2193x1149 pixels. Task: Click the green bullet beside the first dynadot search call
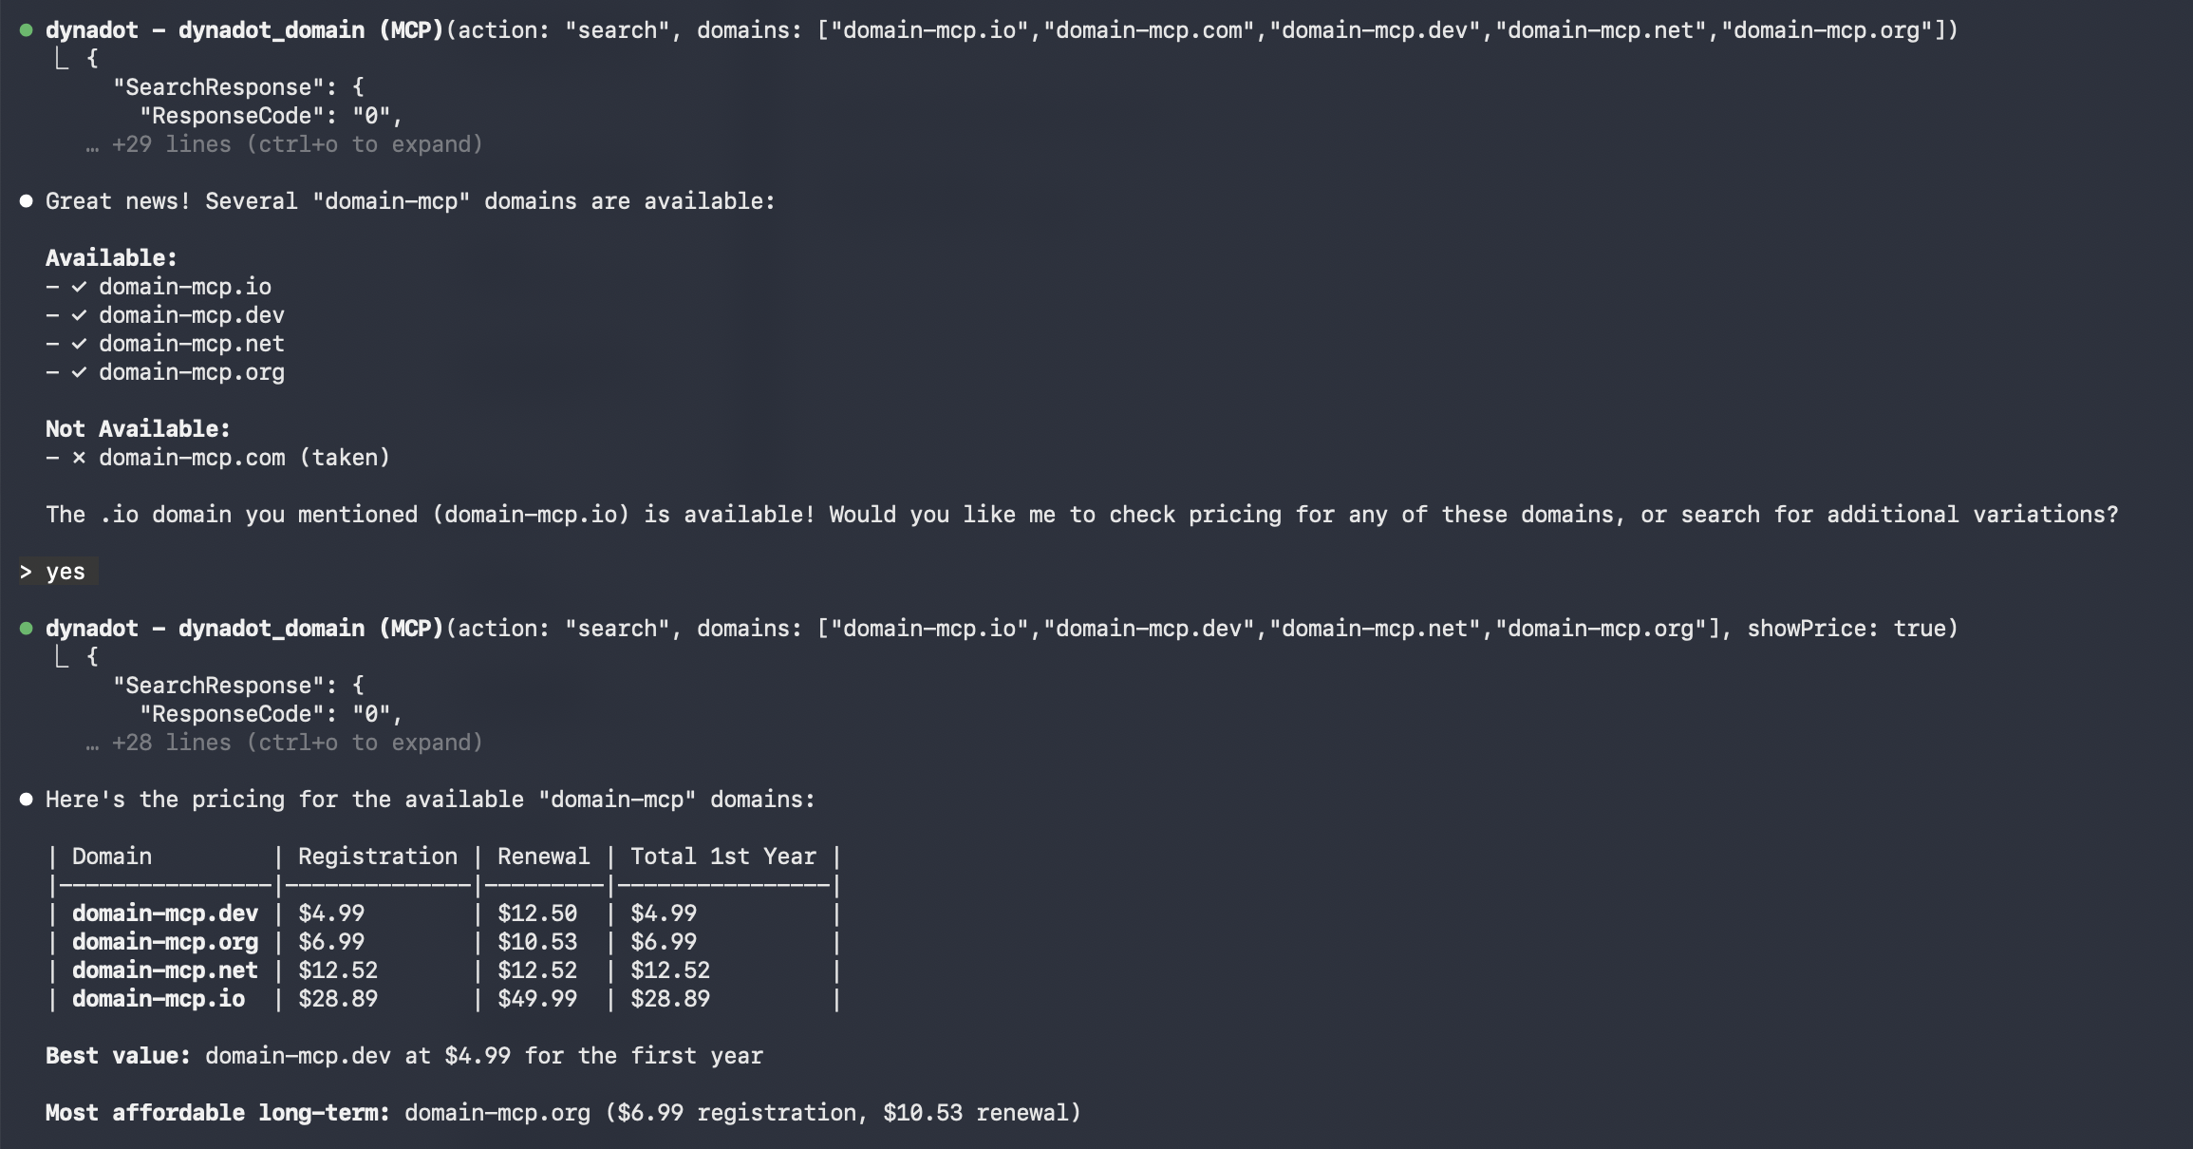[26, 30]
